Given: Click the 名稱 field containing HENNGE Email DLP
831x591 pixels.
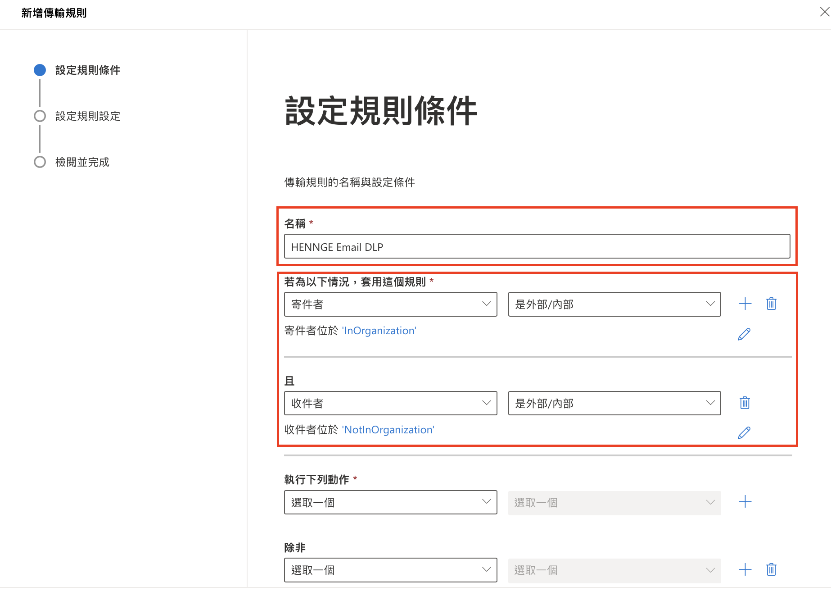Looking at the screenshot, I should 537,246.
